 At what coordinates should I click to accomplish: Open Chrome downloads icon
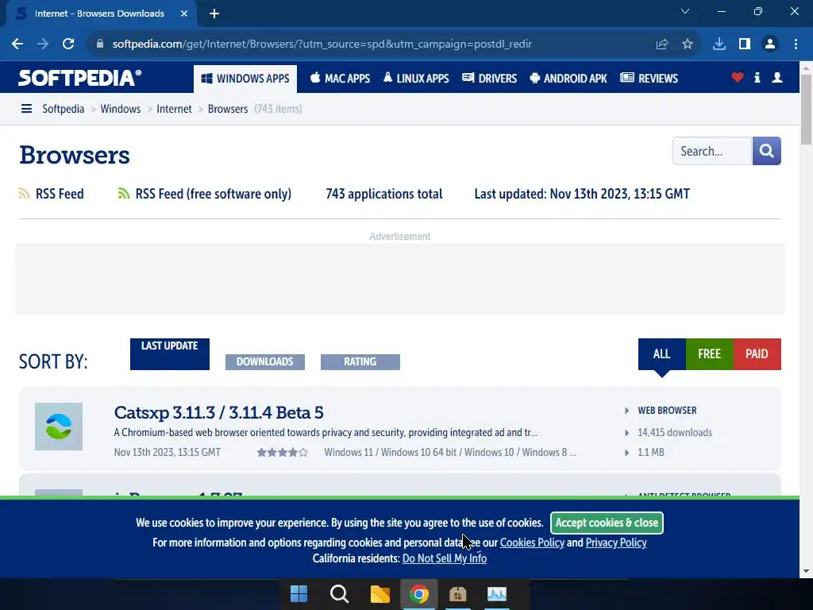coord(719,44)
